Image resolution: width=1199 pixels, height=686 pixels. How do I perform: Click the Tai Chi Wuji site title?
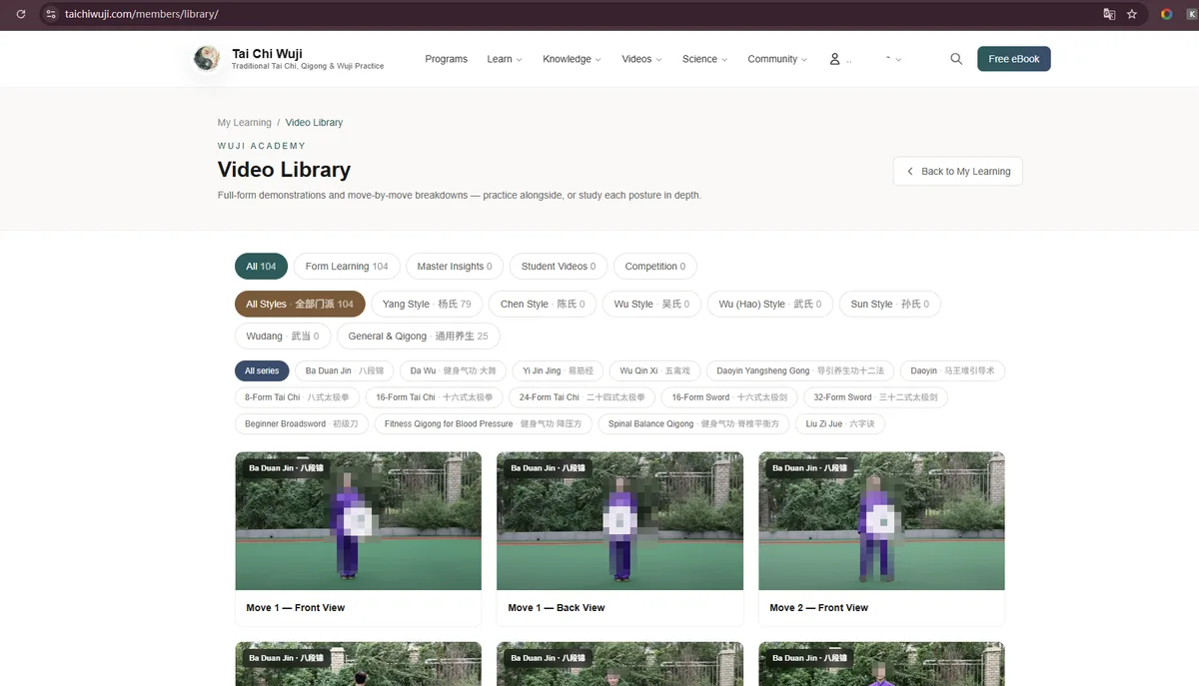267,54
